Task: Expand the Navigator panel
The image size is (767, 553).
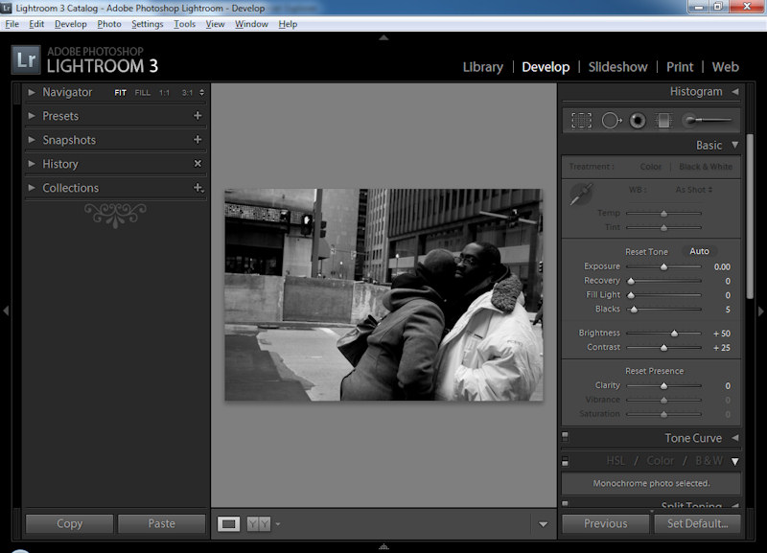Action: [x=32, y=92]
